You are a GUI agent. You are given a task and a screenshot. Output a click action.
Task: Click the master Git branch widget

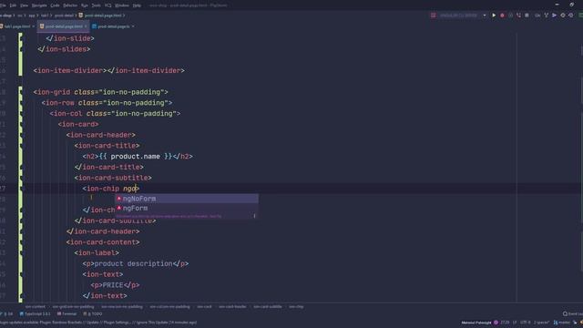tap(563, 323)
